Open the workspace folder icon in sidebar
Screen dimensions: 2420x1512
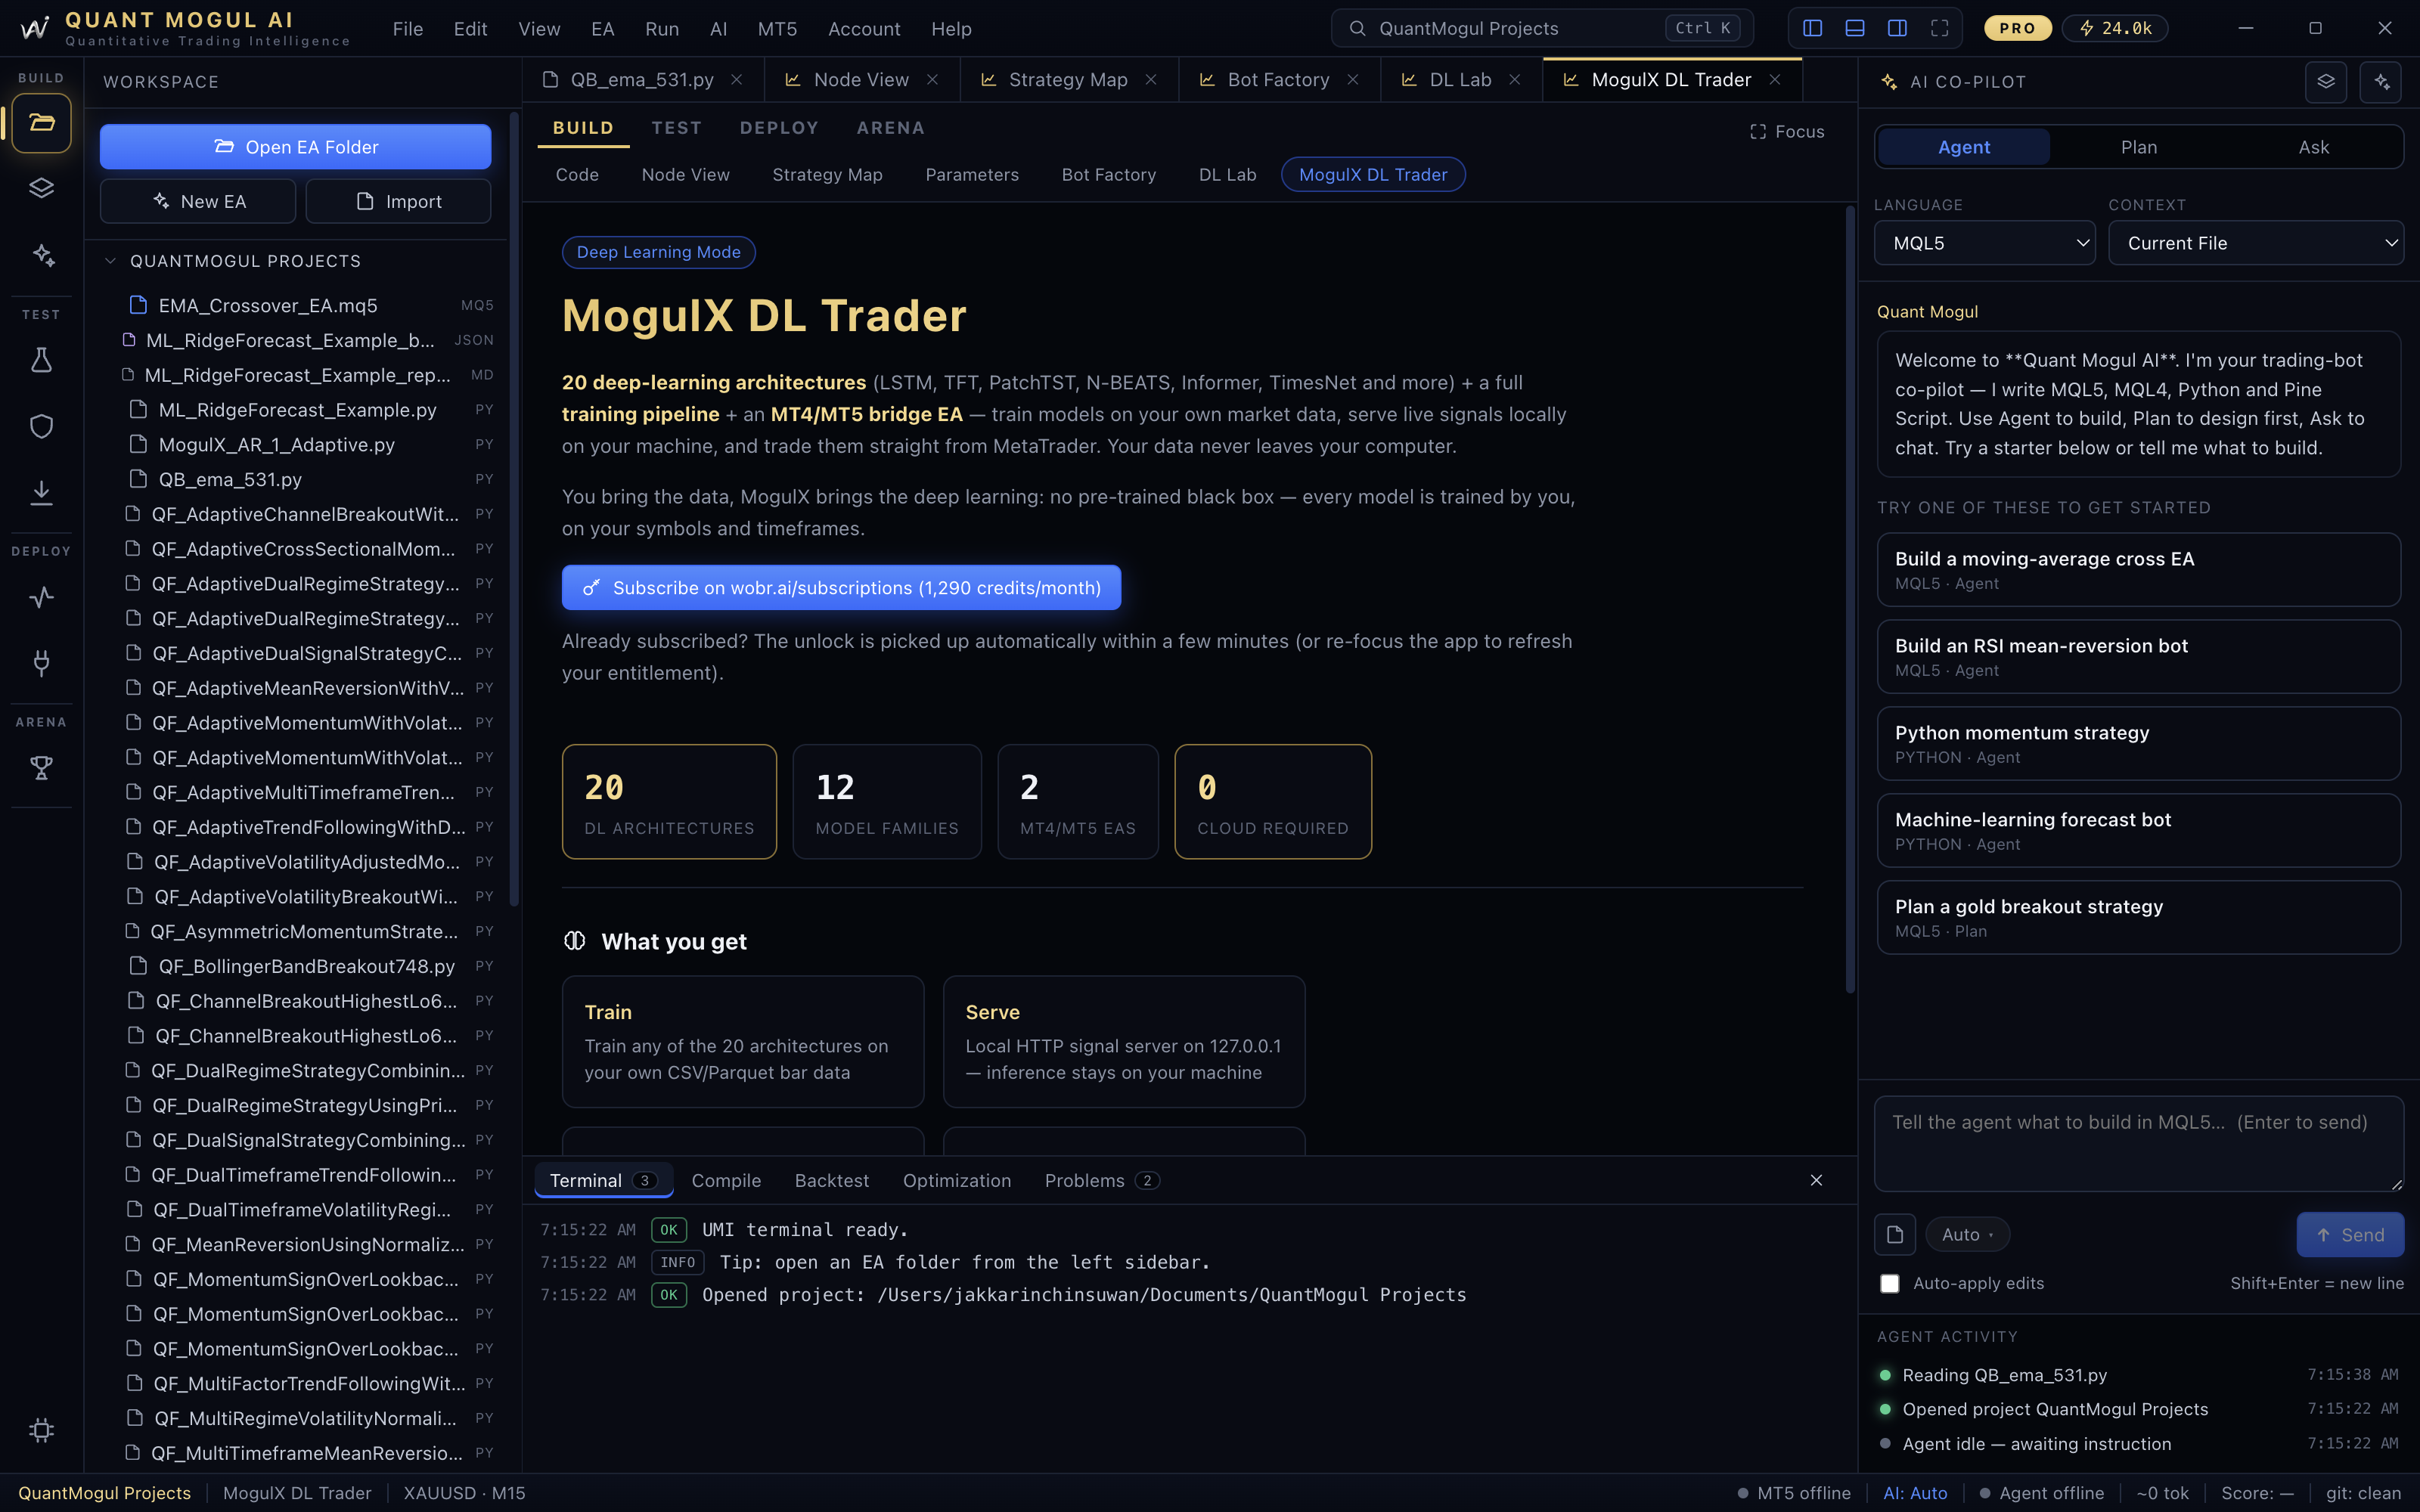click(x=41, y=123)
